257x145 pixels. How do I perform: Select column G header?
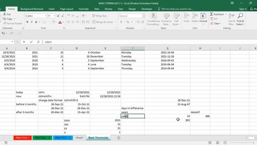pos(167,48)
